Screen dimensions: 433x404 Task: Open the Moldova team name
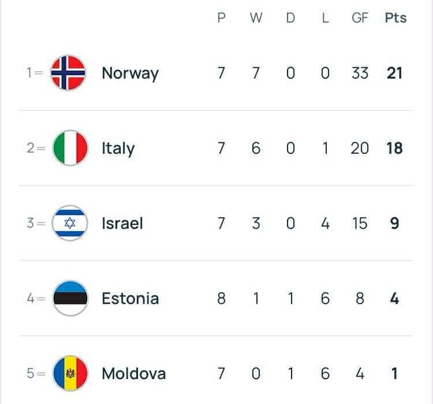pos(133,374)
